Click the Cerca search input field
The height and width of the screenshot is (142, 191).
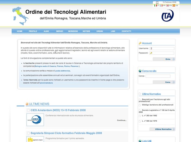pyautogui.click(x=158, y=76)
